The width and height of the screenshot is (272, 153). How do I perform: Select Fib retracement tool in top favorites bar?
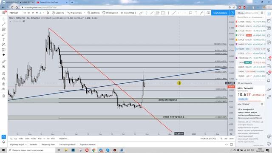click(x=157, y=13)
